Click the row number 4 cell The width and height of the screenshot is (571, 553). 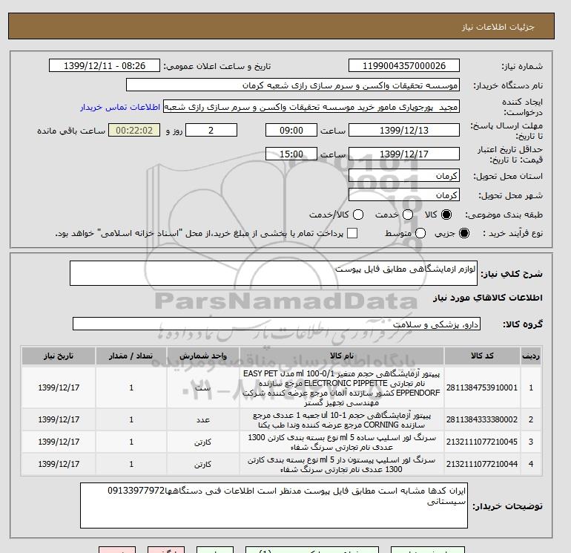pos(530,464)
